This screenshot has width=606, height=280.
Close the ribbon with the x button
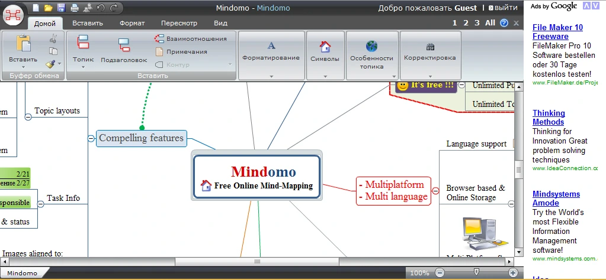coord(515,22)
